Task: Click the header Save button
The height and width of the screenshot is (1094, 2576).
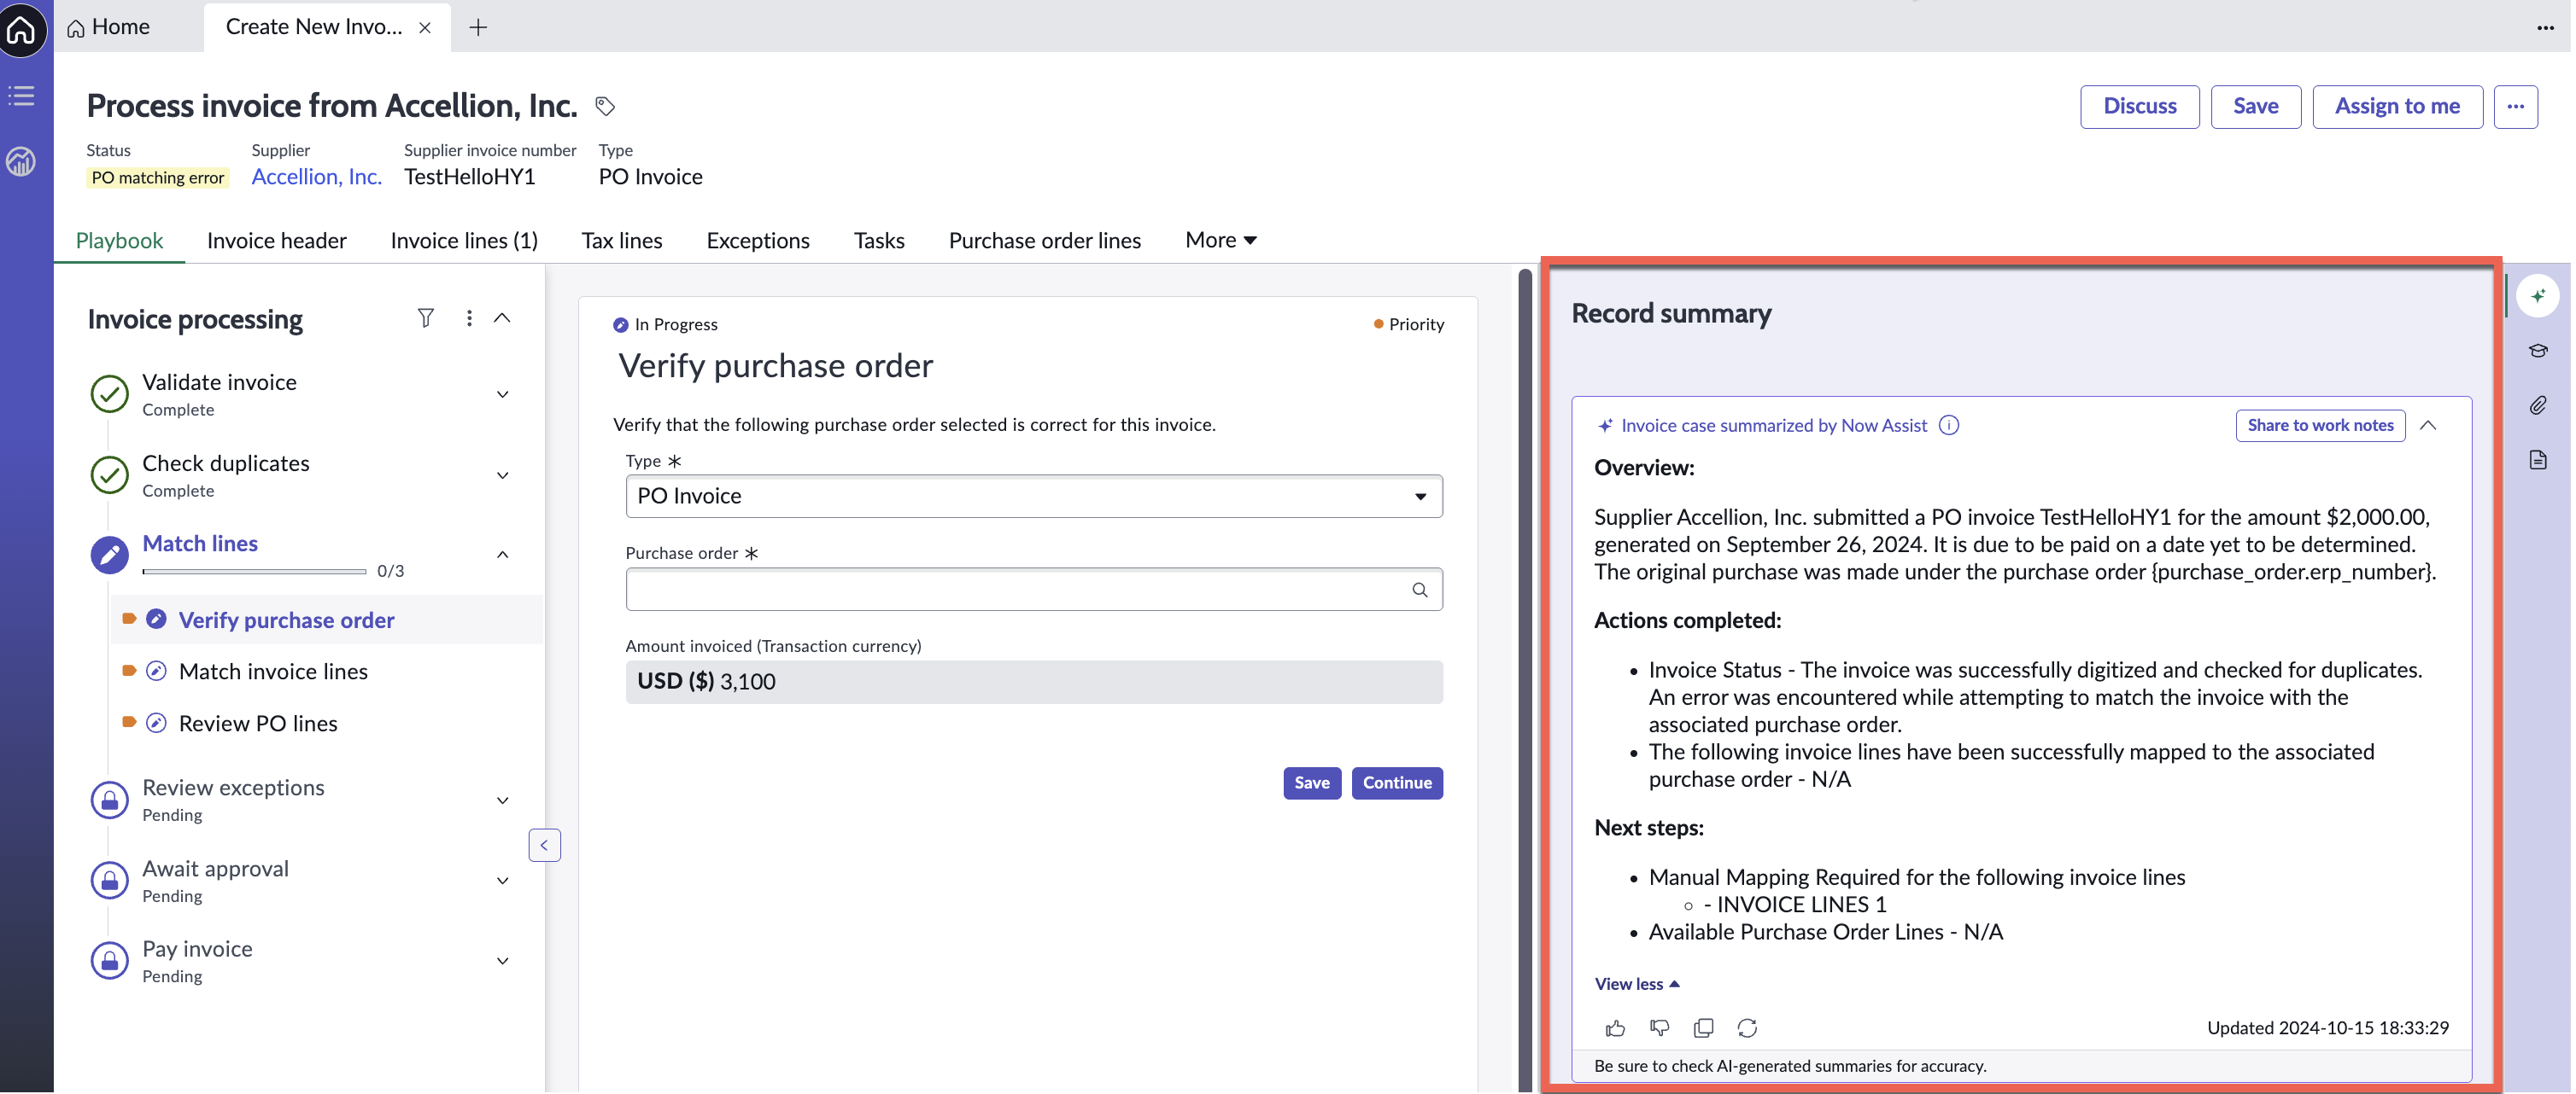Action: [x=2255, y=107]
